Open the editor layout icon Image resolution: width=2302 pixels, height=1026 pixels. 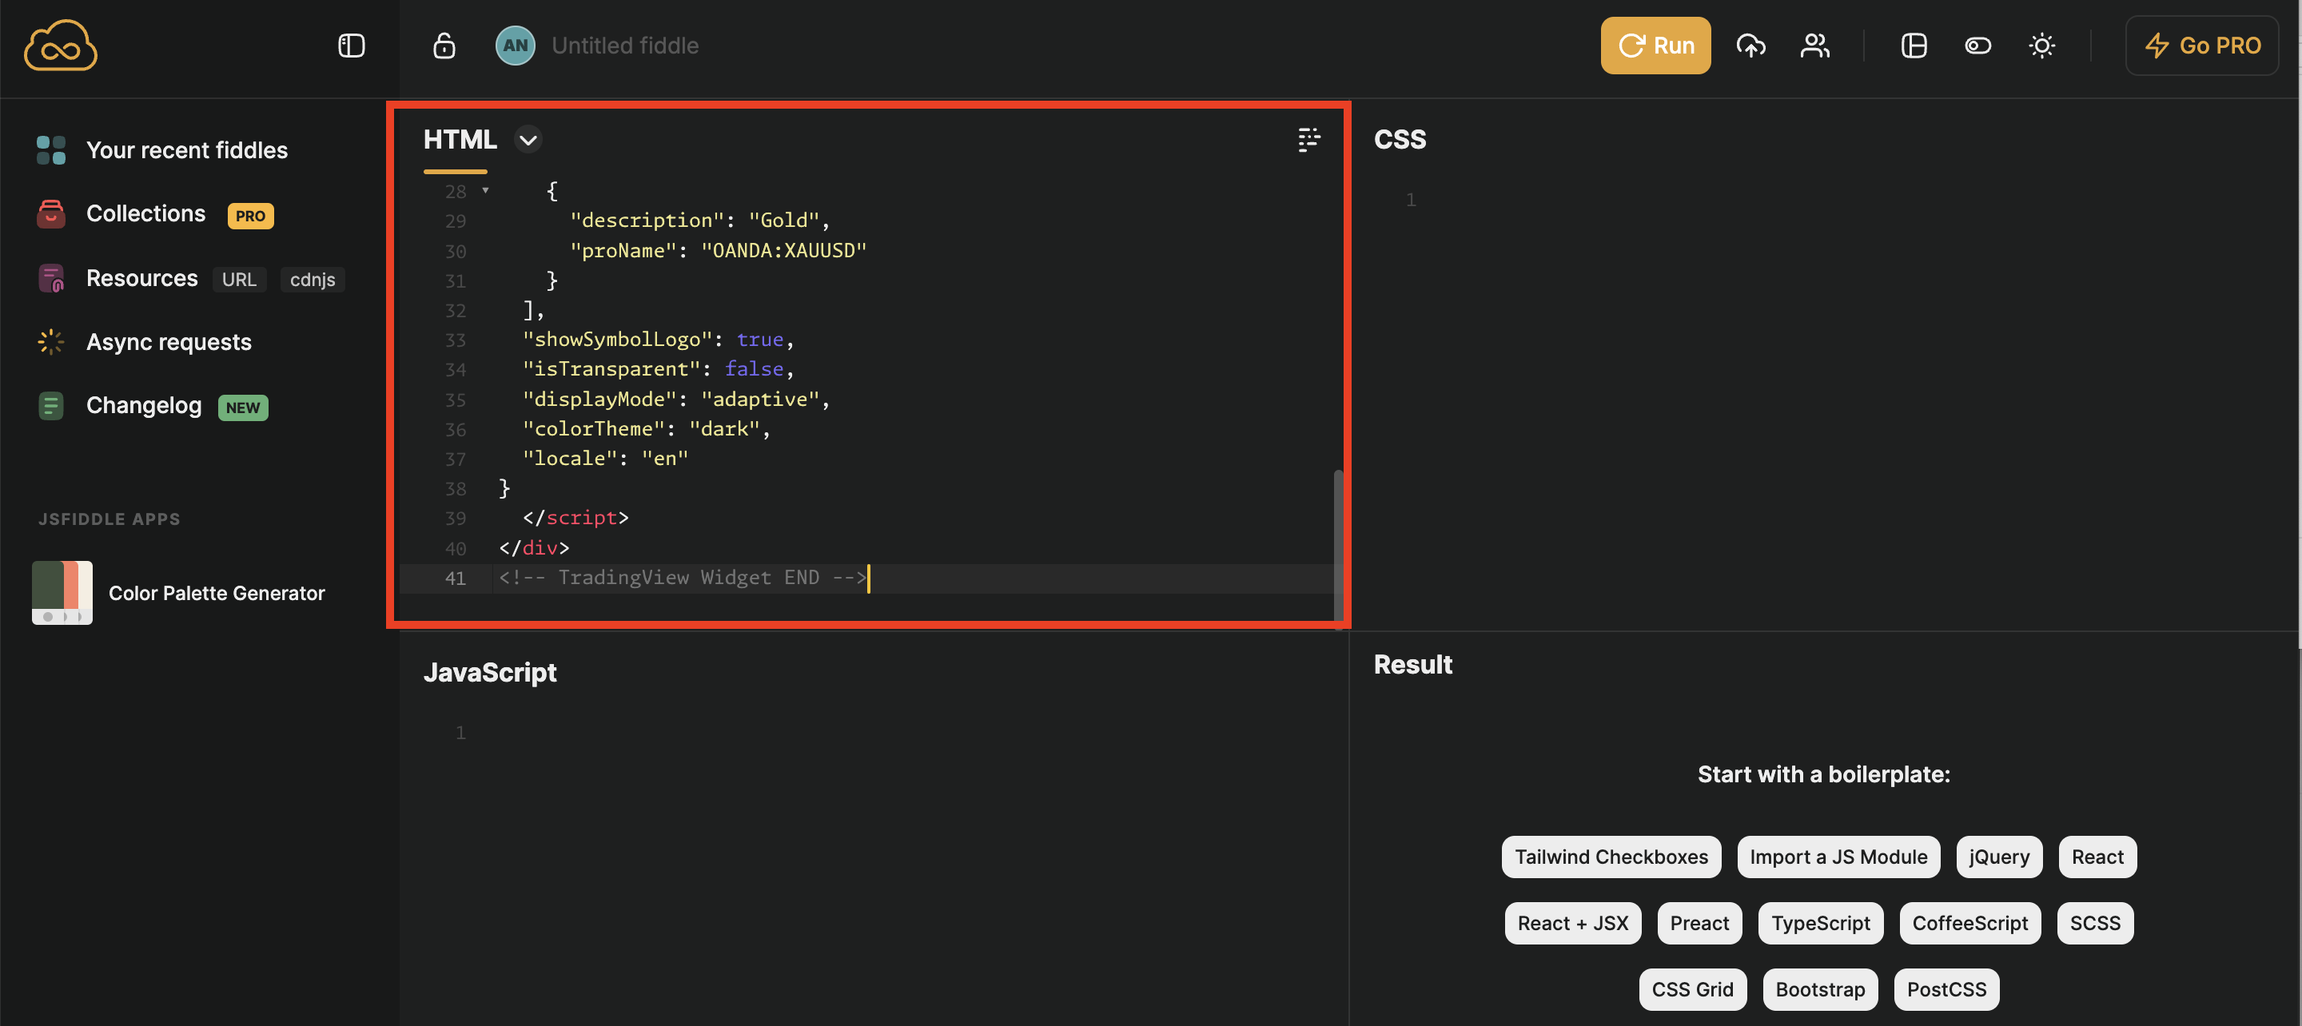(1914, 46)
